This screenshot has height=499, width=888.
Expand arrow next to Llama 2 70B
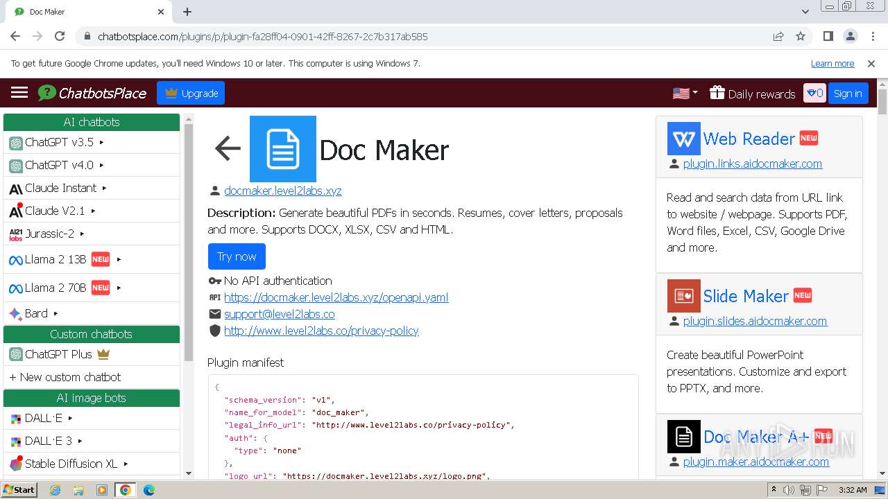[x=119, y=288]
